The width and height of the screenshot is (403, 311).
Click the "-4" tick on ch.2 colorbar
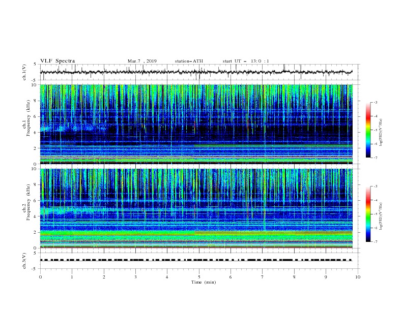click(376, 200)
